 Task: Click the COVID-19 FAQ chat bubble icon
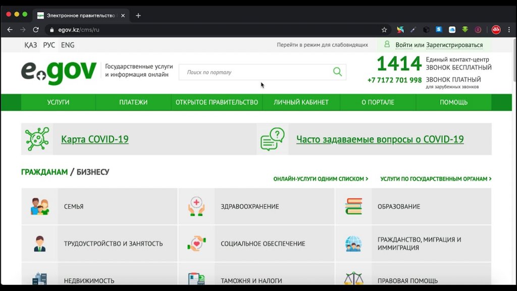(273, 139)
